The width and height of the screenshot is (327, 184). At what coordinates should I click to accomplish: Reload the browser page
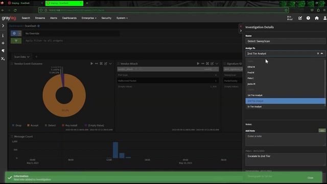click(15, 10)
